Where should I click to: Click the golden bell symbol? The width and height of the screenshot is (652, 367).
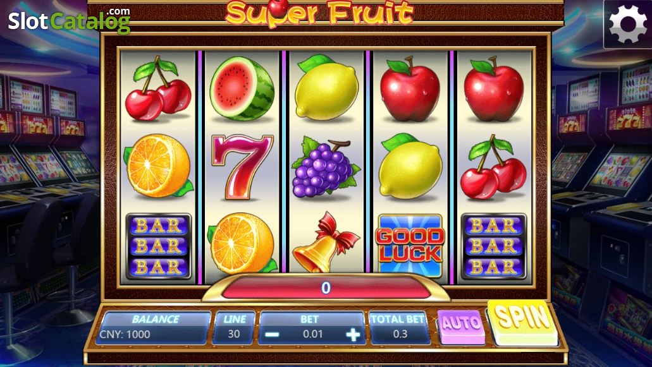click(x=326, y=243)
